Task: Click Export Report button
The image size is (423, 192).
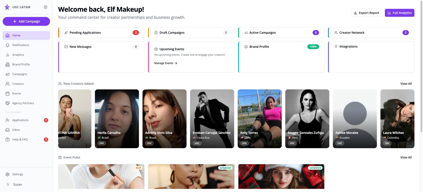Action: (x=366, y=13)
